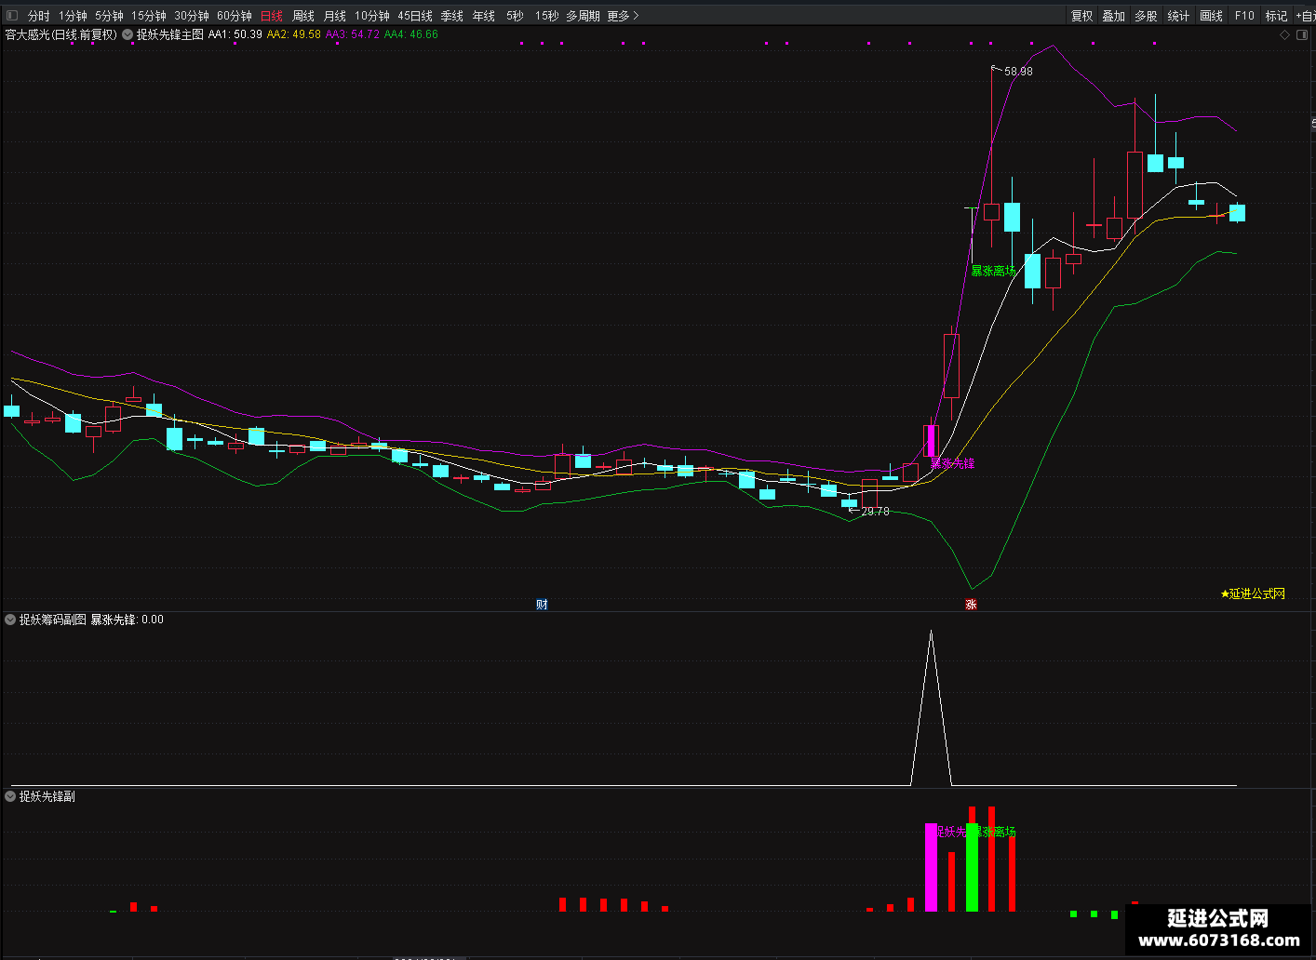Expand the 捉妖先锋副 indicator menu
The width and height of the screenshot is (1316, 960).
[x=10, y=796]
